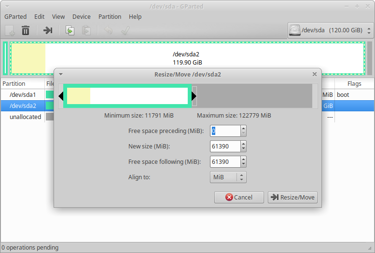Click the Copy partition toolbar icon
This screenshot has height=253, width=375.
click(x=70, y=30)
